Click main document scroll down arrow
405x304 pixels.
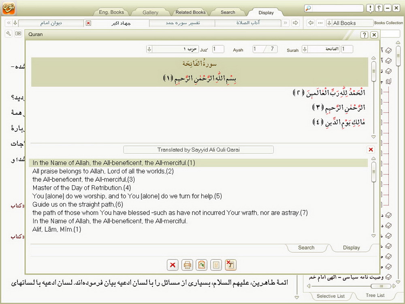click(x=297, y=297)
